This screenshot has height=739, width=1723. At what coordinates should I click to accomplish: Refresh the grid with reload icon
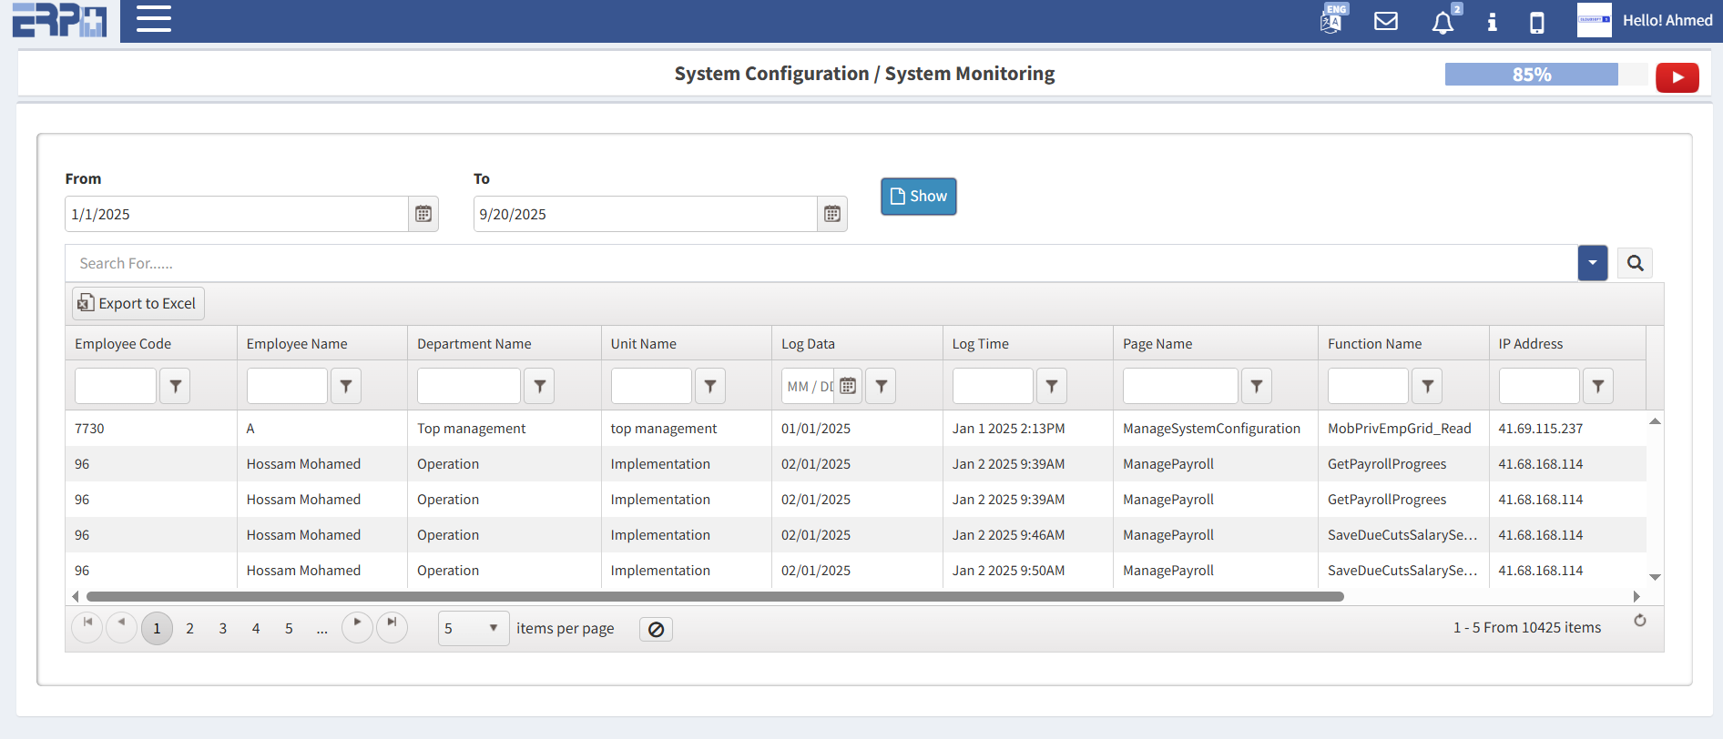point(1639,621)
